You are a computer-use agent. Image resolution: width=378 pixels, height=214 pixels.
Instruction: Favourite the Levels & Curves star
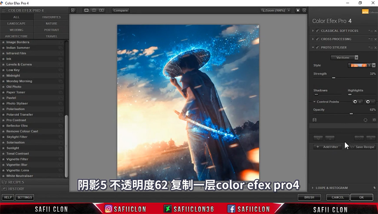pos(3,65)
